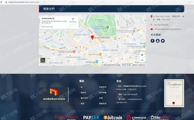
Task: Click the PAYEER payment logo
Action: [91, 117]
